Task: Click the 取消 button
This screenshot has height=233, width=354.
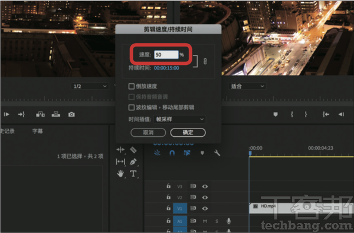Action: (x=148, y=133)
